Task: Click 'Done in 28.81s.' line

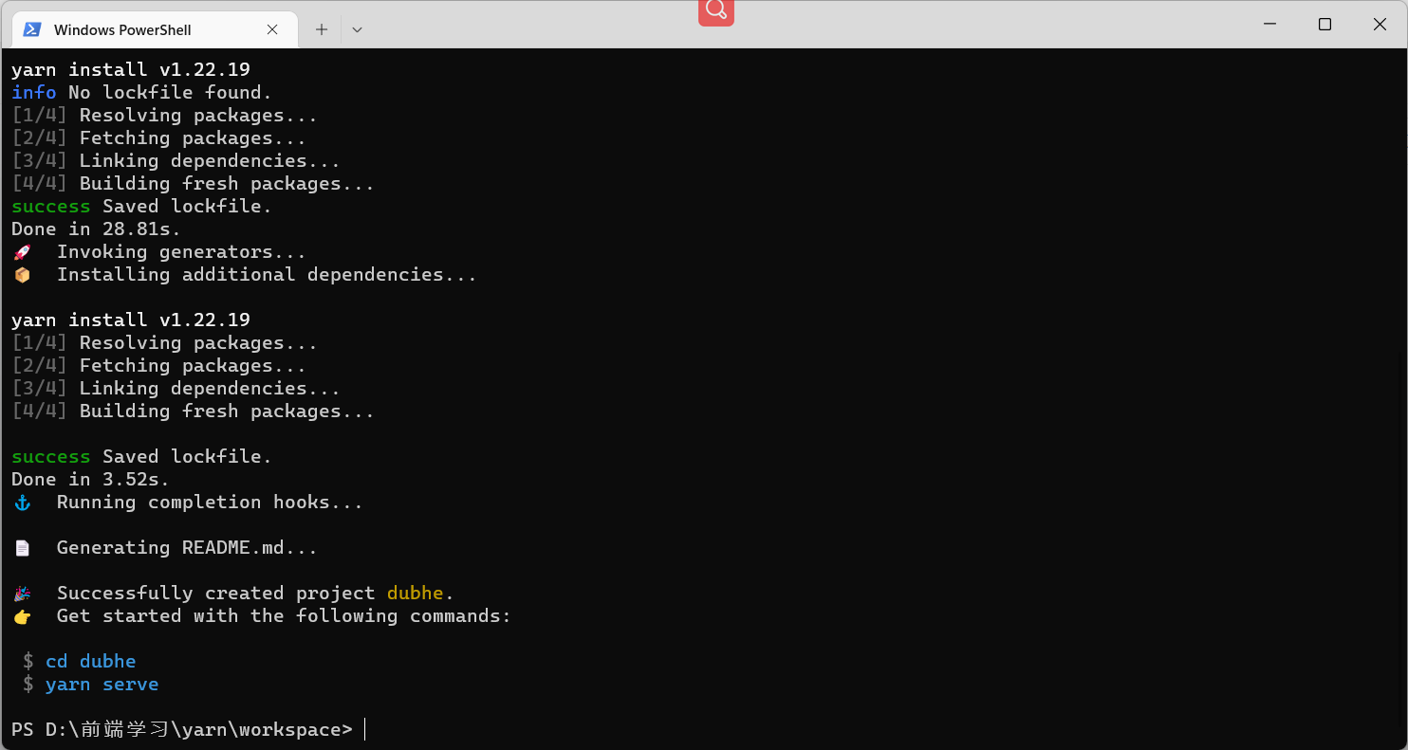Action: (96, 229)
